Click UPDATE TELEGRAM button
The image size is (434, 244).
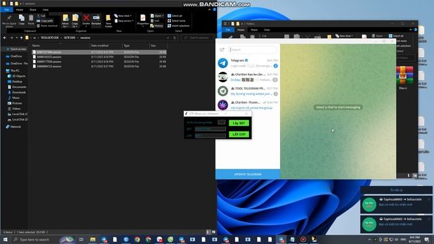[248, 174]
